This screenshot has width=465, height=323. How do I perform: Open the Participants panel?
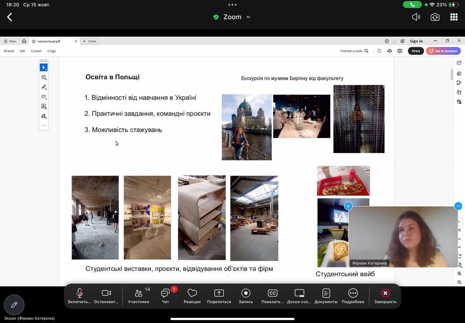(138, 296)
